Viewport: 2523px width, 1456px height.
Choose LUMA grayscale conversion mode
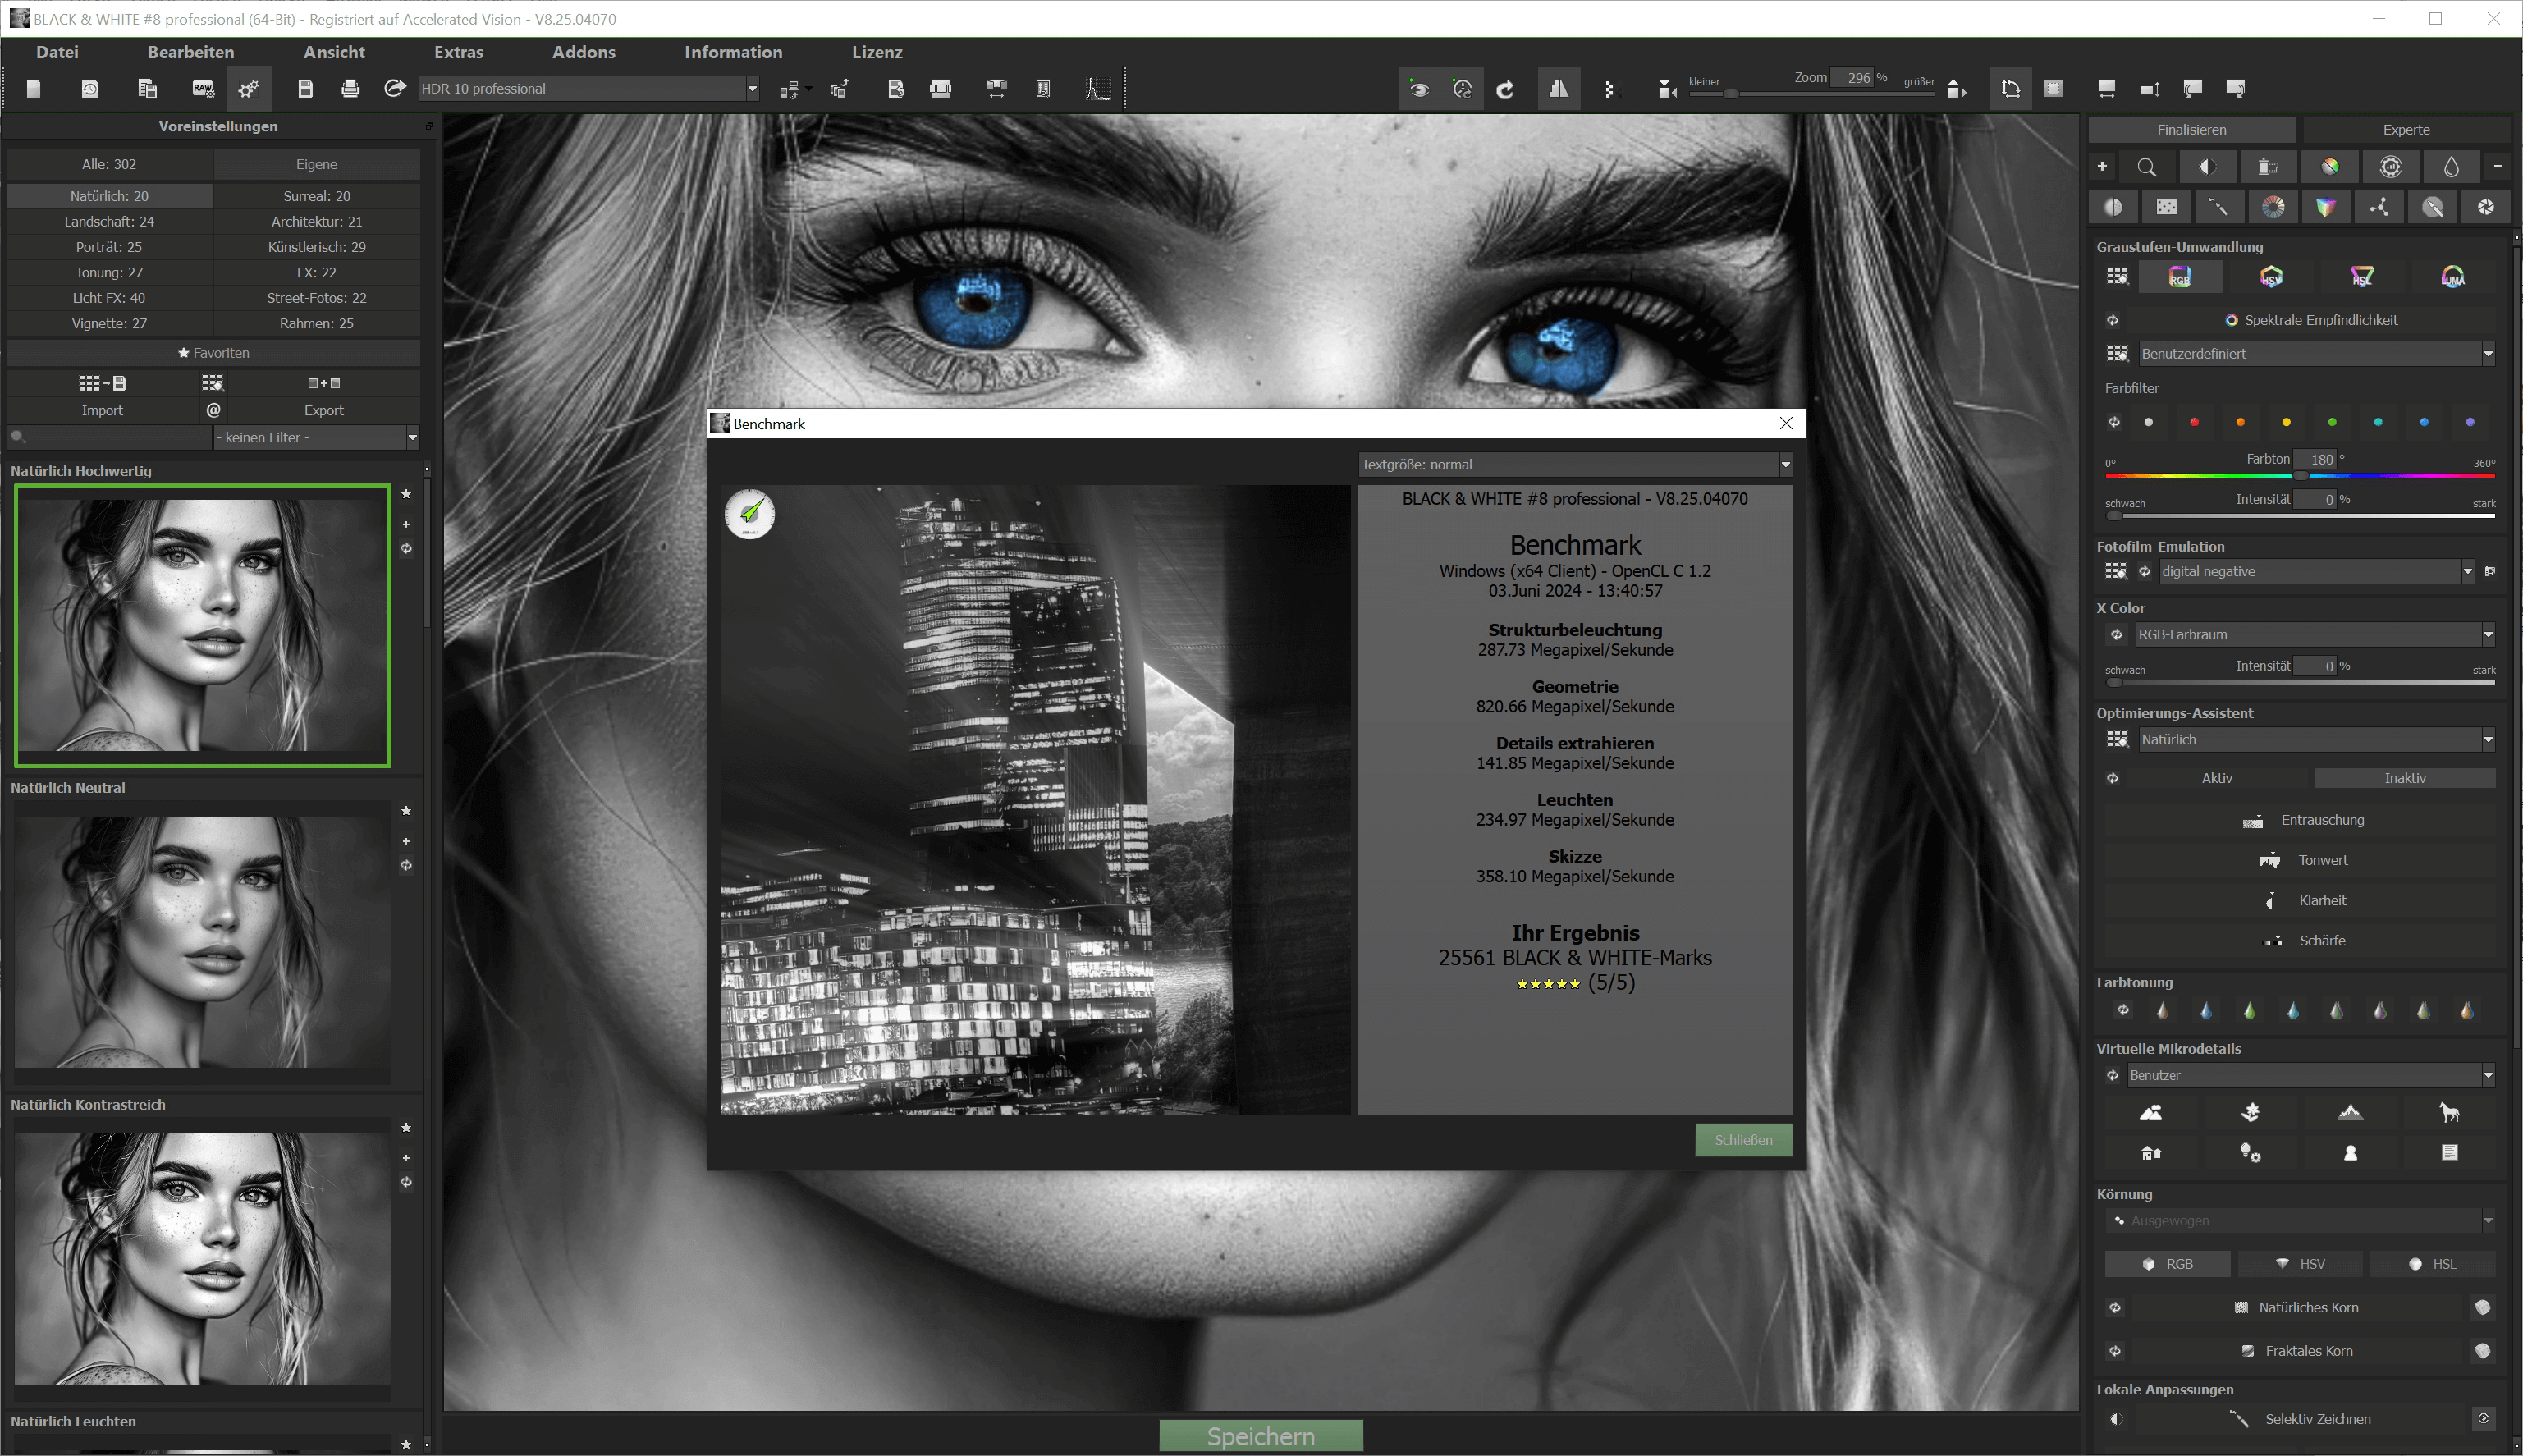2452,277
